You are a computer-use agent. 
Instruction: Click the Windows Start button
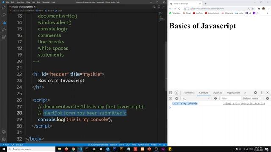point(3,149)
